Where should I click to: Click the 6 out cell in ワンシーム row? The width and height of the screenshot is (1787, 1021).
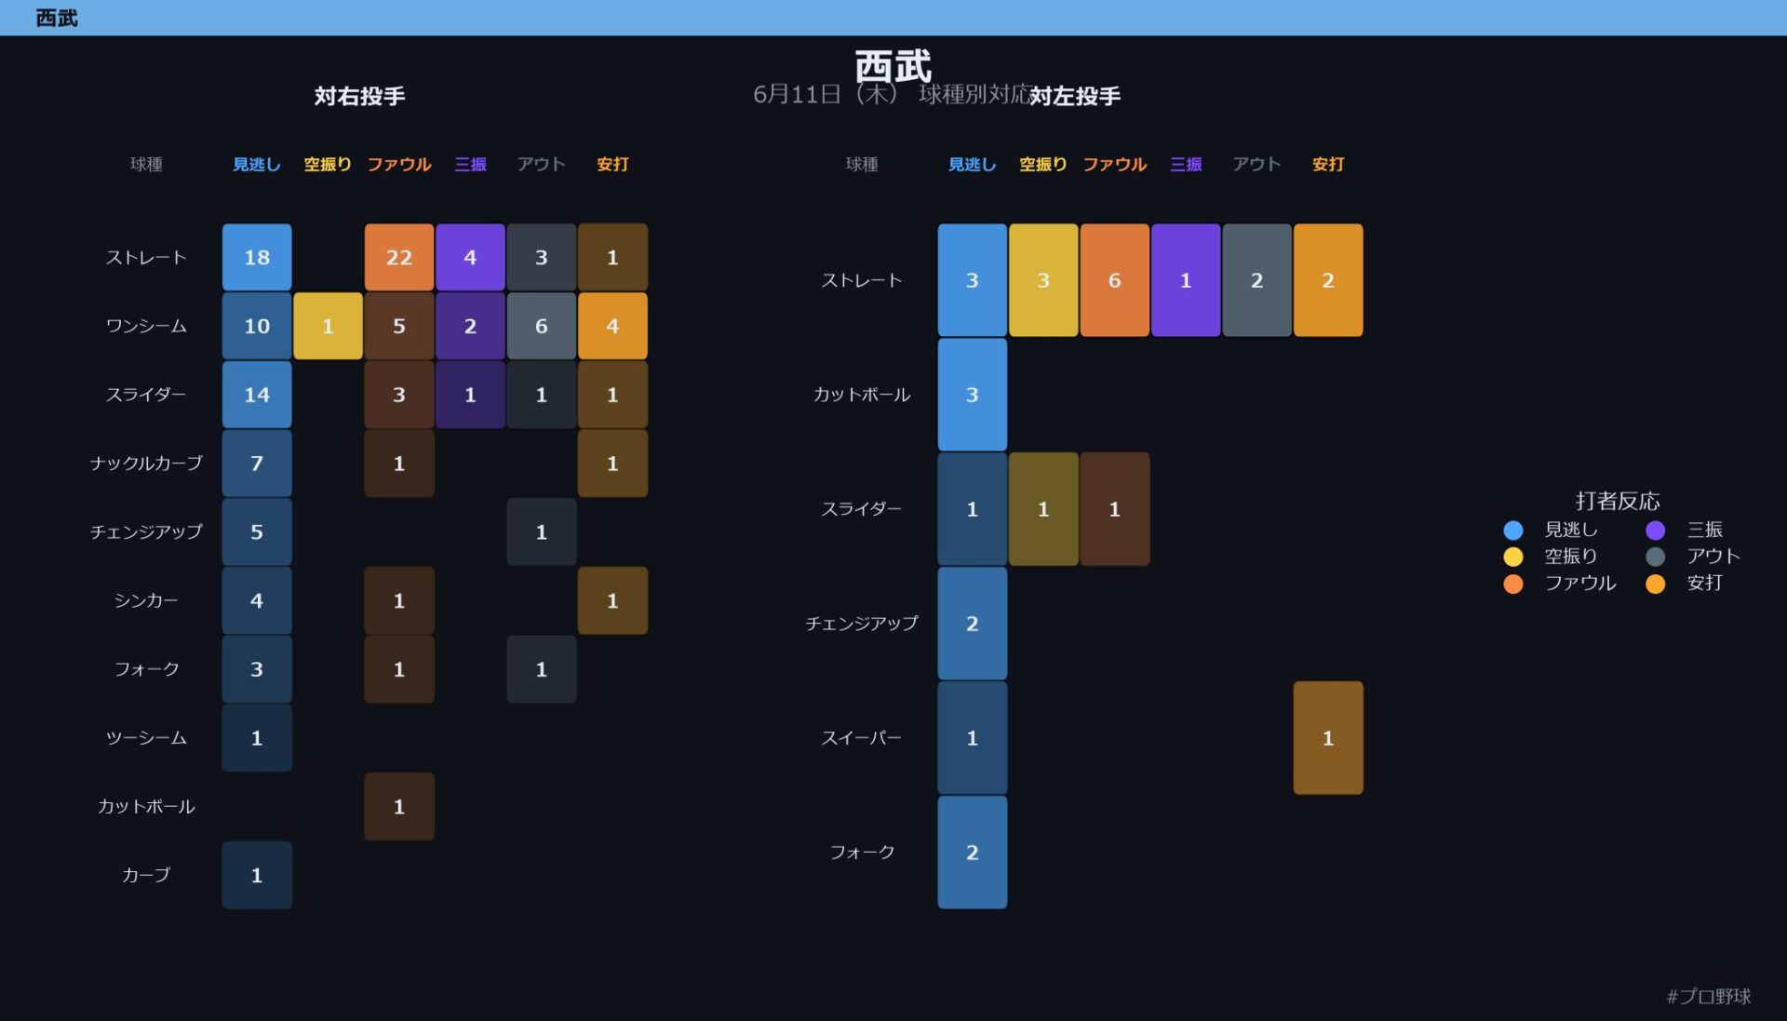[x=542, y=326]
